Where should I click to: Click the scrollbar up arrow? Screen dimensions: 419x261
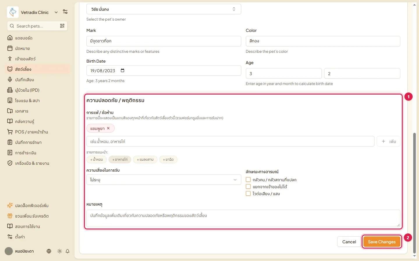tap(415, 5)
